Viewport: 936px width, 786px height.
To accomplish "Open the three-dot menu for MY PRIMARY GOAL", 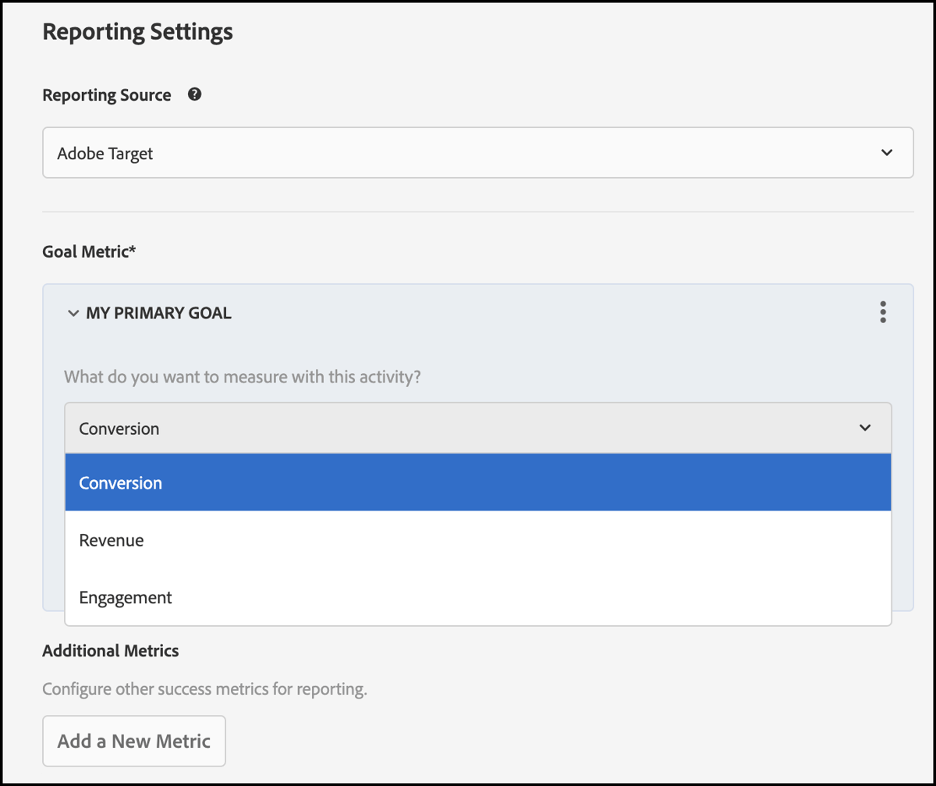I will click(882, 312).
